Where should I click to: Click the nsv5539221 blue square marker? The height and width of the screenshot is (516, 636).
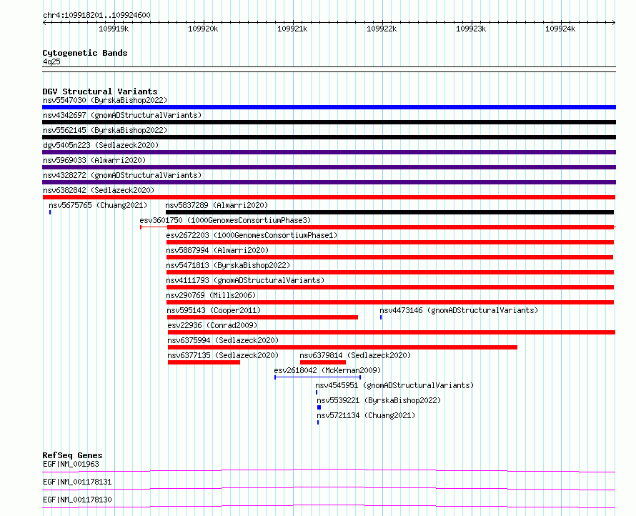(319, 407)
